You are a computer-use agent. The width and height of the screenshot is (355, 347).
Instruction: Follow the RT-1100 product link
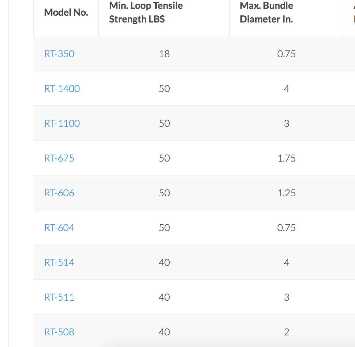coord(62,123)
